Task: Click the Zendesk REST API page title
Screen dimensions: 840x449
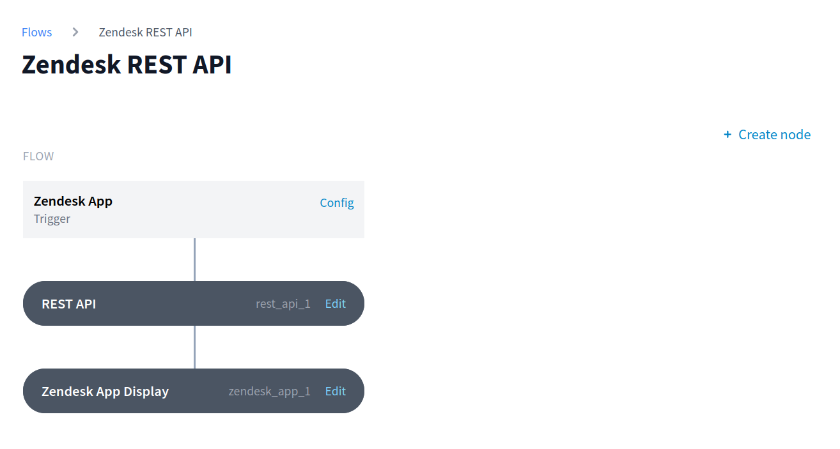Action: [127, 64]
